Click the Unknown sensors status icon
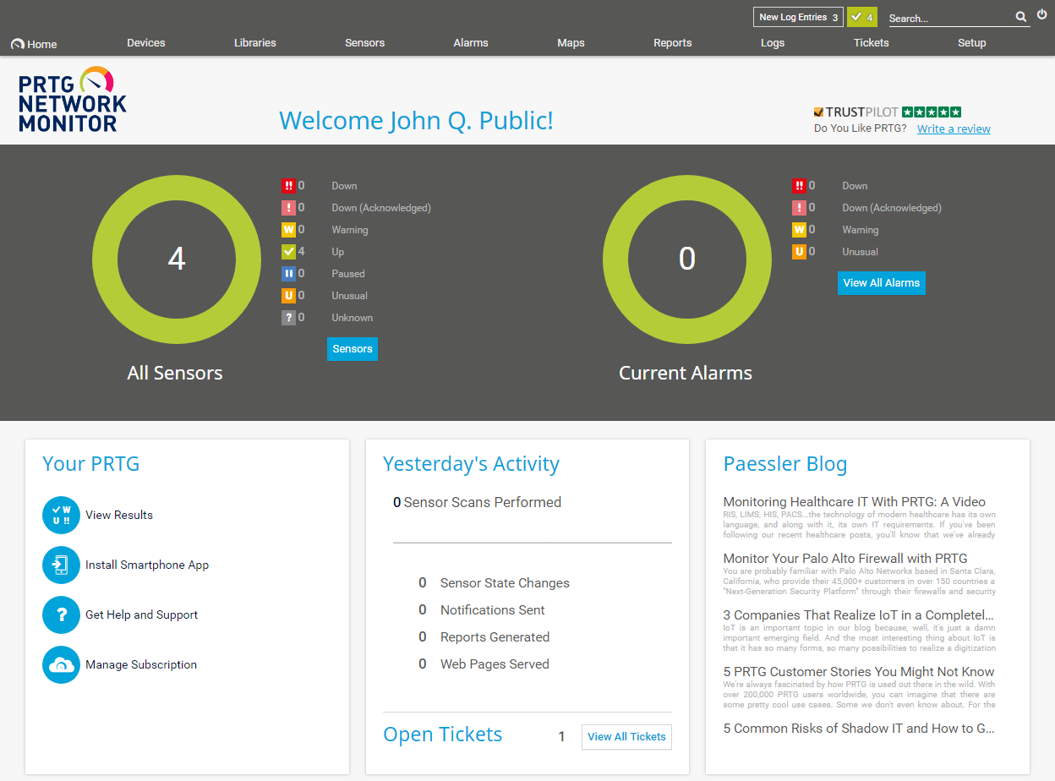Image resolution: width=1055 pixels, height=781 pixels. (288, 318)
